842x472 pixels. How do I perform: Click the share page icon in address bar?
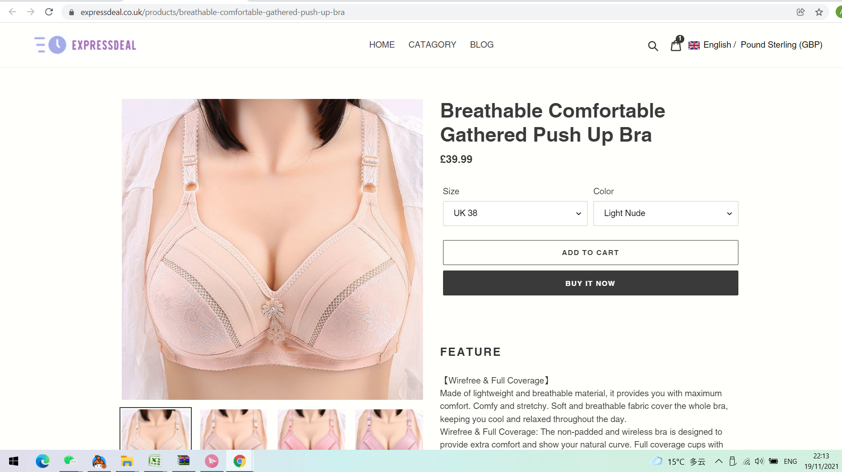pyautogui.click(x=801, y=12)
